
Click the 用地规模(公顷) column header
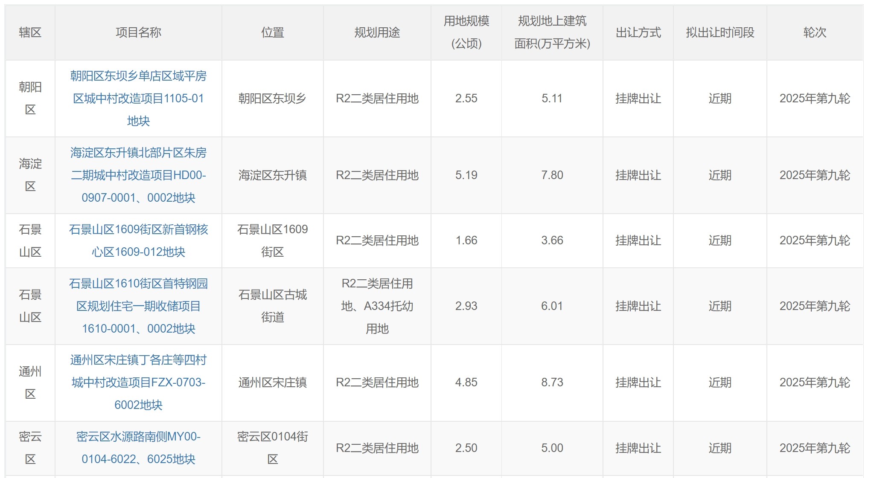[466, 32]
